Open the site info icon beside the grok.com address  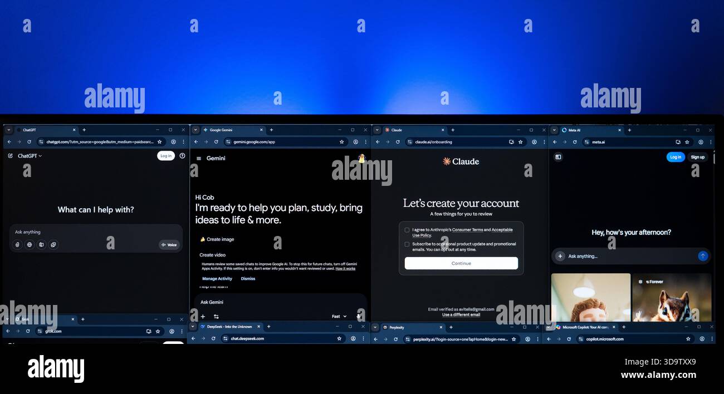pyautogui.click(x=40, y=331)
